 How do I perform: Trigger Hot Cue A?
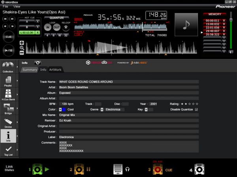27,22
